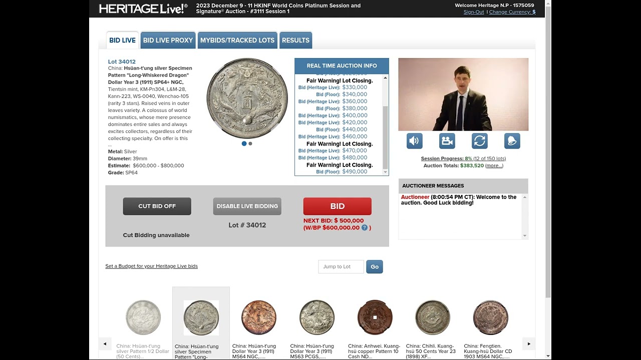Show the second coin image dot
Viewport: 641px width, 360px height.
coord(250,143)
